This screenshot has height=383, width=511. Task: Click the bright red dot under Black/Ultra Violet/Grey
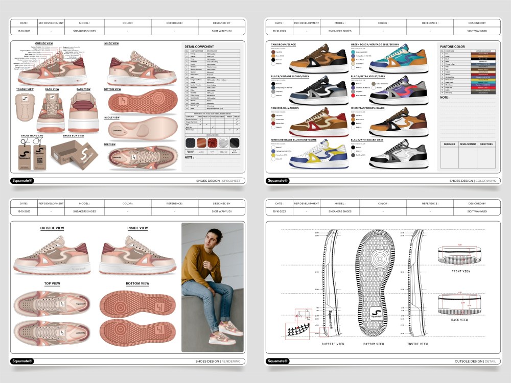pos(353,95)
